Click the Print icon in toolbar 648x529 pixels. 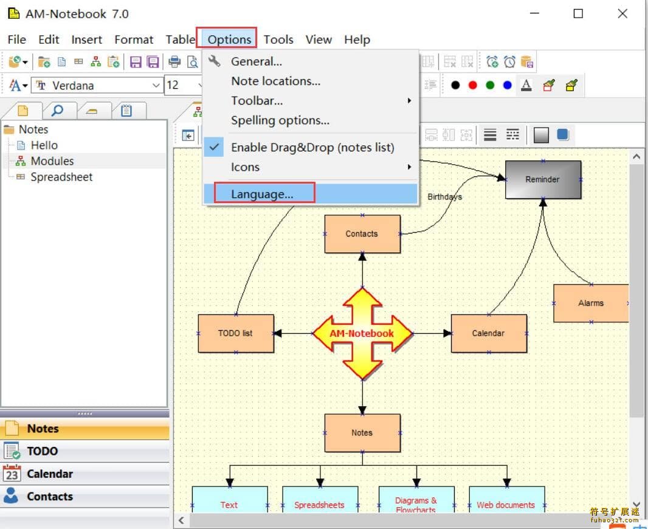coord(174,62)
